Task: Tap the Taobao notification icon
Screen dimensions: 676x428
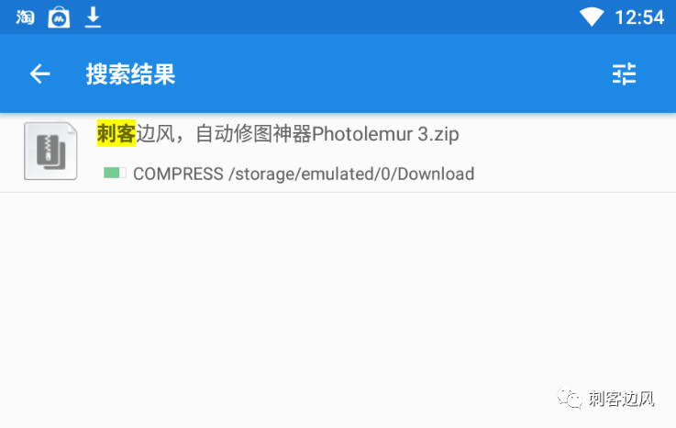Action: pyautogui.click(x=25, y=17)
